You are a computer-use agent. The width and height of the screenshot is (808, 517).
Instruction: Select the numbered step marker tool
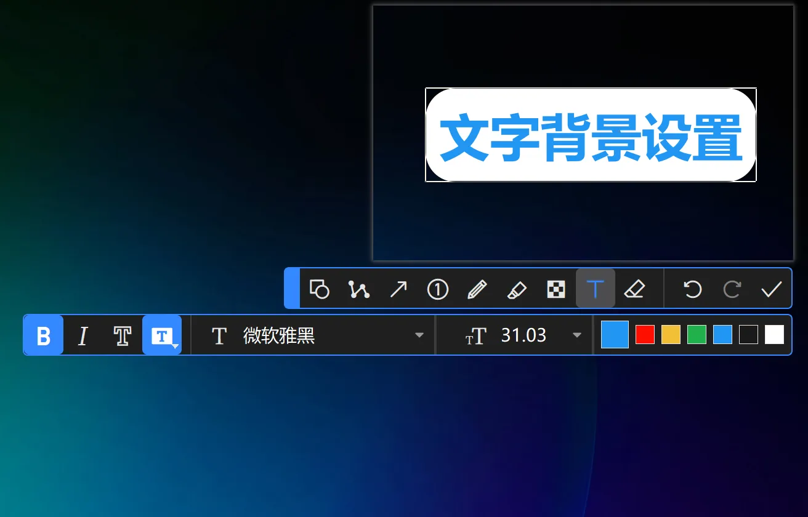click(x=438, y=289)
